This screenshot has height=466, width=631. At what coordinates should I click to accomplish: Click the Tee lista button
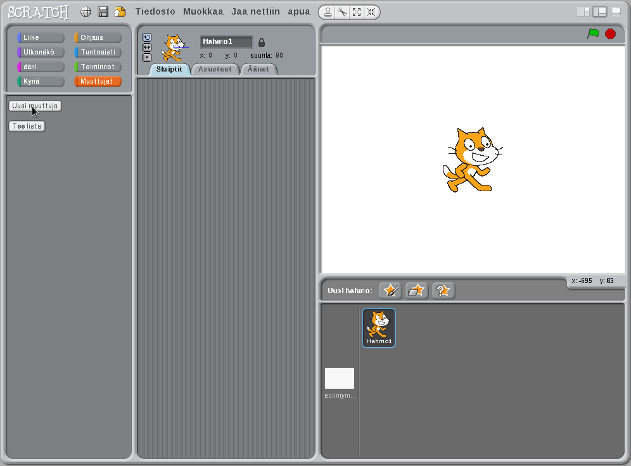coord(27,126)
